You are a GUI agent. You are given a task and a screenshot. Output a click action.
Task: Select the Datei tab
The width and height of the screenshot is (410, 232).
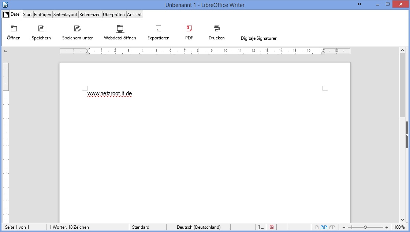(x=15, y=14)
